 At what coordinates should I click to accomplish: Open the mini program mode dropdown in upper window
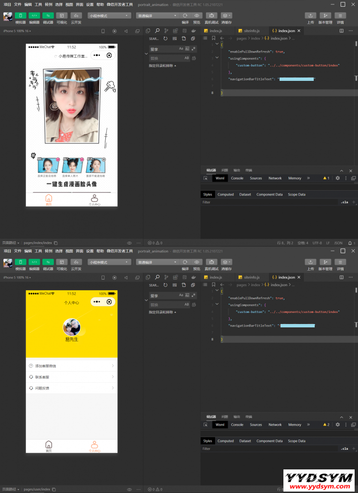tap(109, 15)
